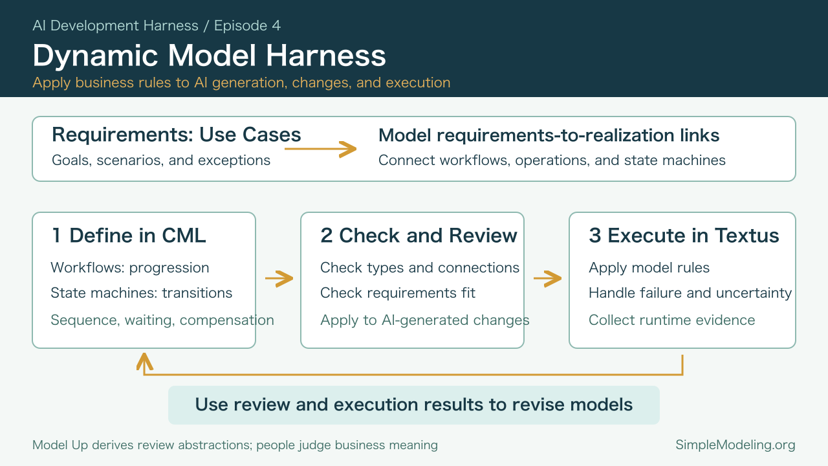
Task: Click the 'Dynamic Model Harness' title
Action: pos(209,56)
